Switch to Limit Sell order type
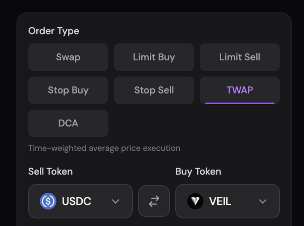Screen dimensions: 304x226 [240, 57]
